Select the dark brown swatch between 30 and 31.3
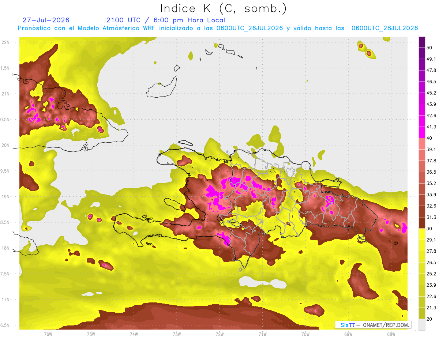 click(422, 223)
